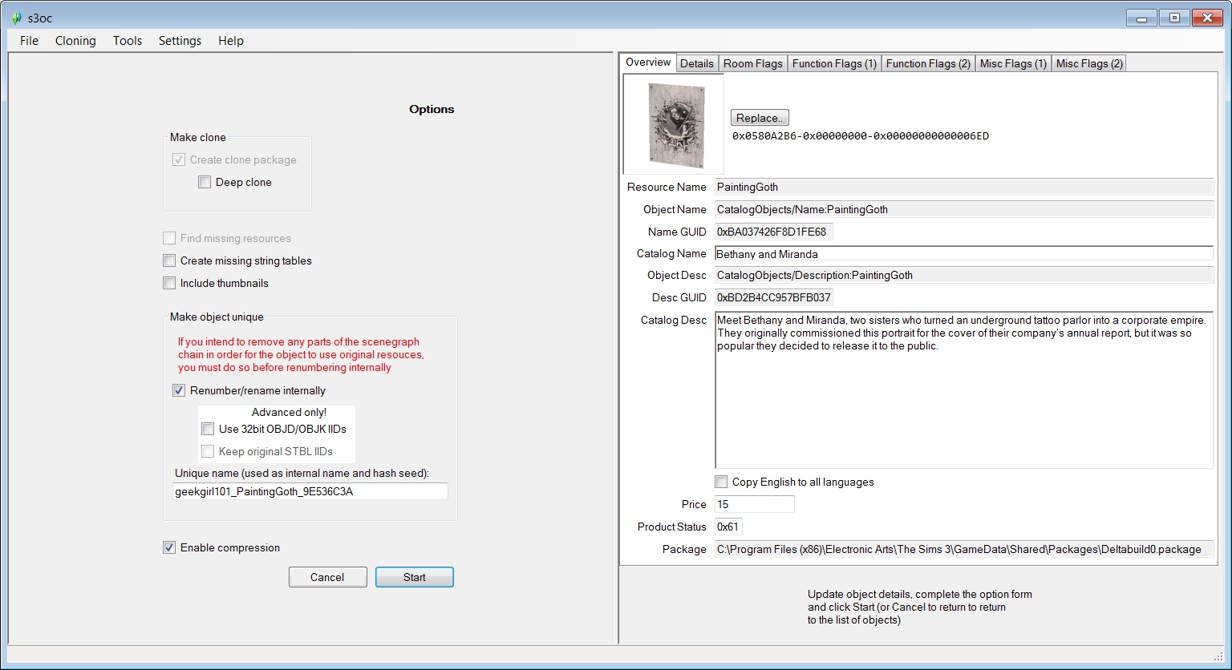
Task: Click the PaintingGoth thumbnail image
Action: click(674, 124)
